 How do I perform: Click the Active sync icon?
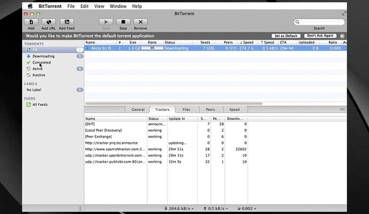pos(29,69)
